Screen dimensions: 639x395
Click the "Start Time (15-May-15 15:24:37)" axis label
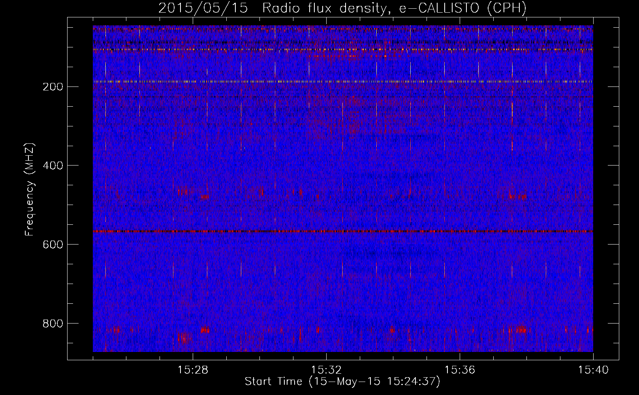(342, 382)
